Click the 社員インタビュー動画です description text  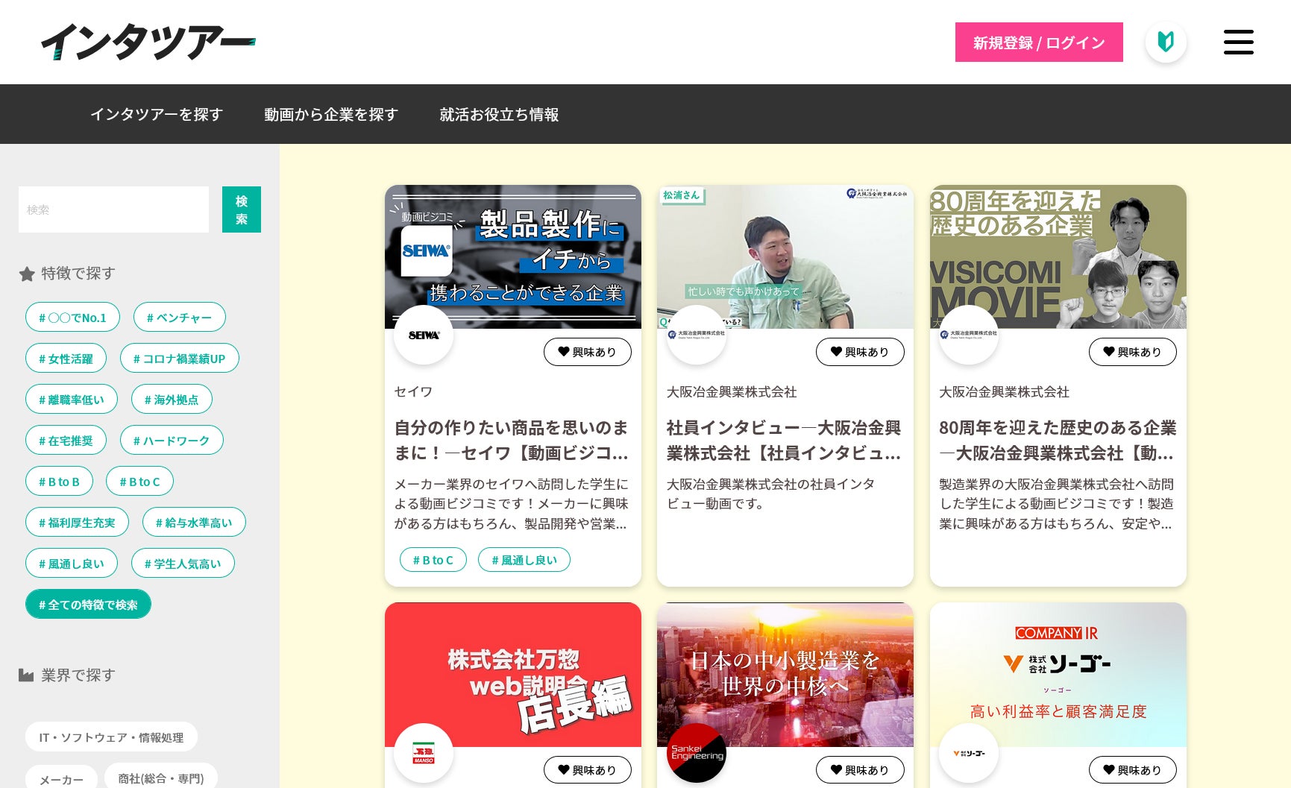(771, 494)
